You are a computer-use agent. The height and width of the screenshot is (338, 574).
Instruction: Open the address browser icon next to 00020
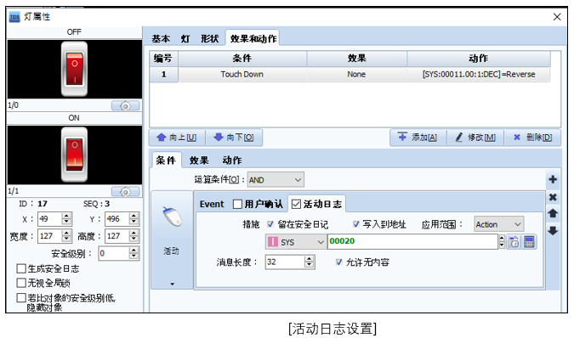pos(514,241)
